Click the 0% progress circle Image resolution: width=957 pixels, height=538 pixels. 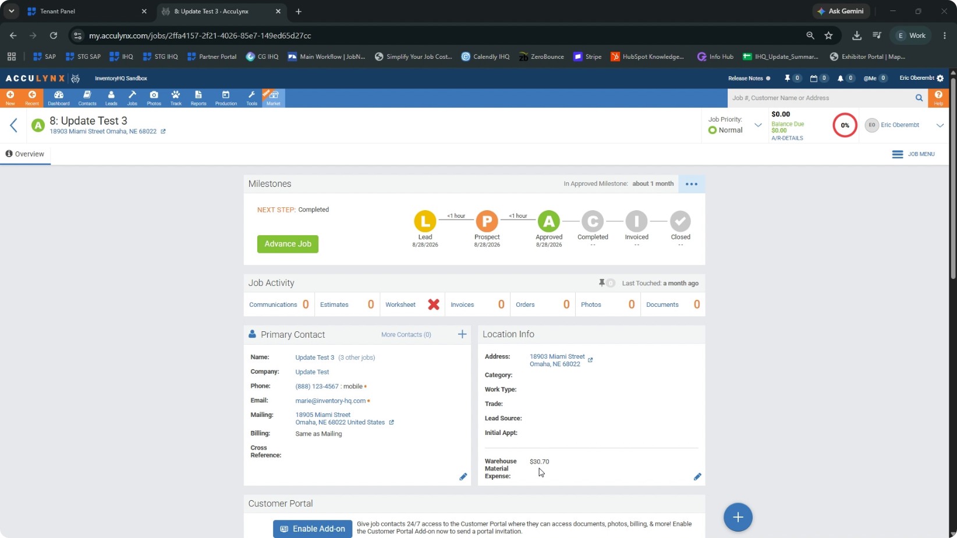845,125
